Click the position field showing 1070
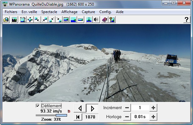Screen dimensions: 193x125 pyautogui.click(x=90, y=117)
